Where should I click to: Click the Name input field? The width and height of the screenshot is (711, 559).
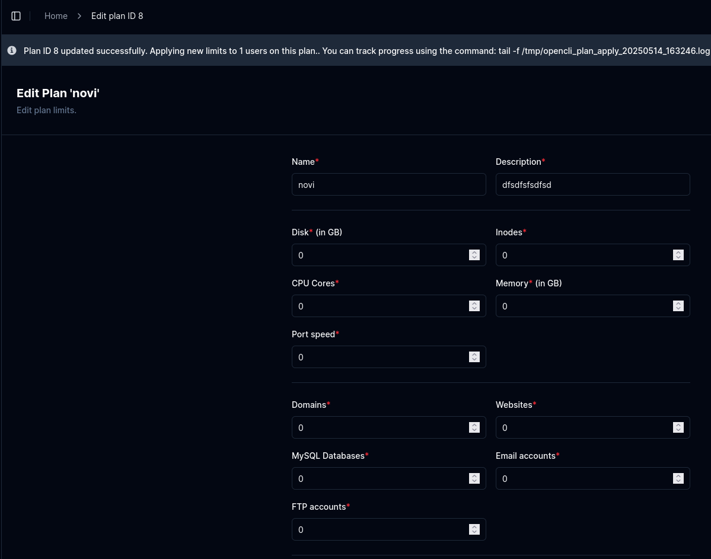pos(388,184)
